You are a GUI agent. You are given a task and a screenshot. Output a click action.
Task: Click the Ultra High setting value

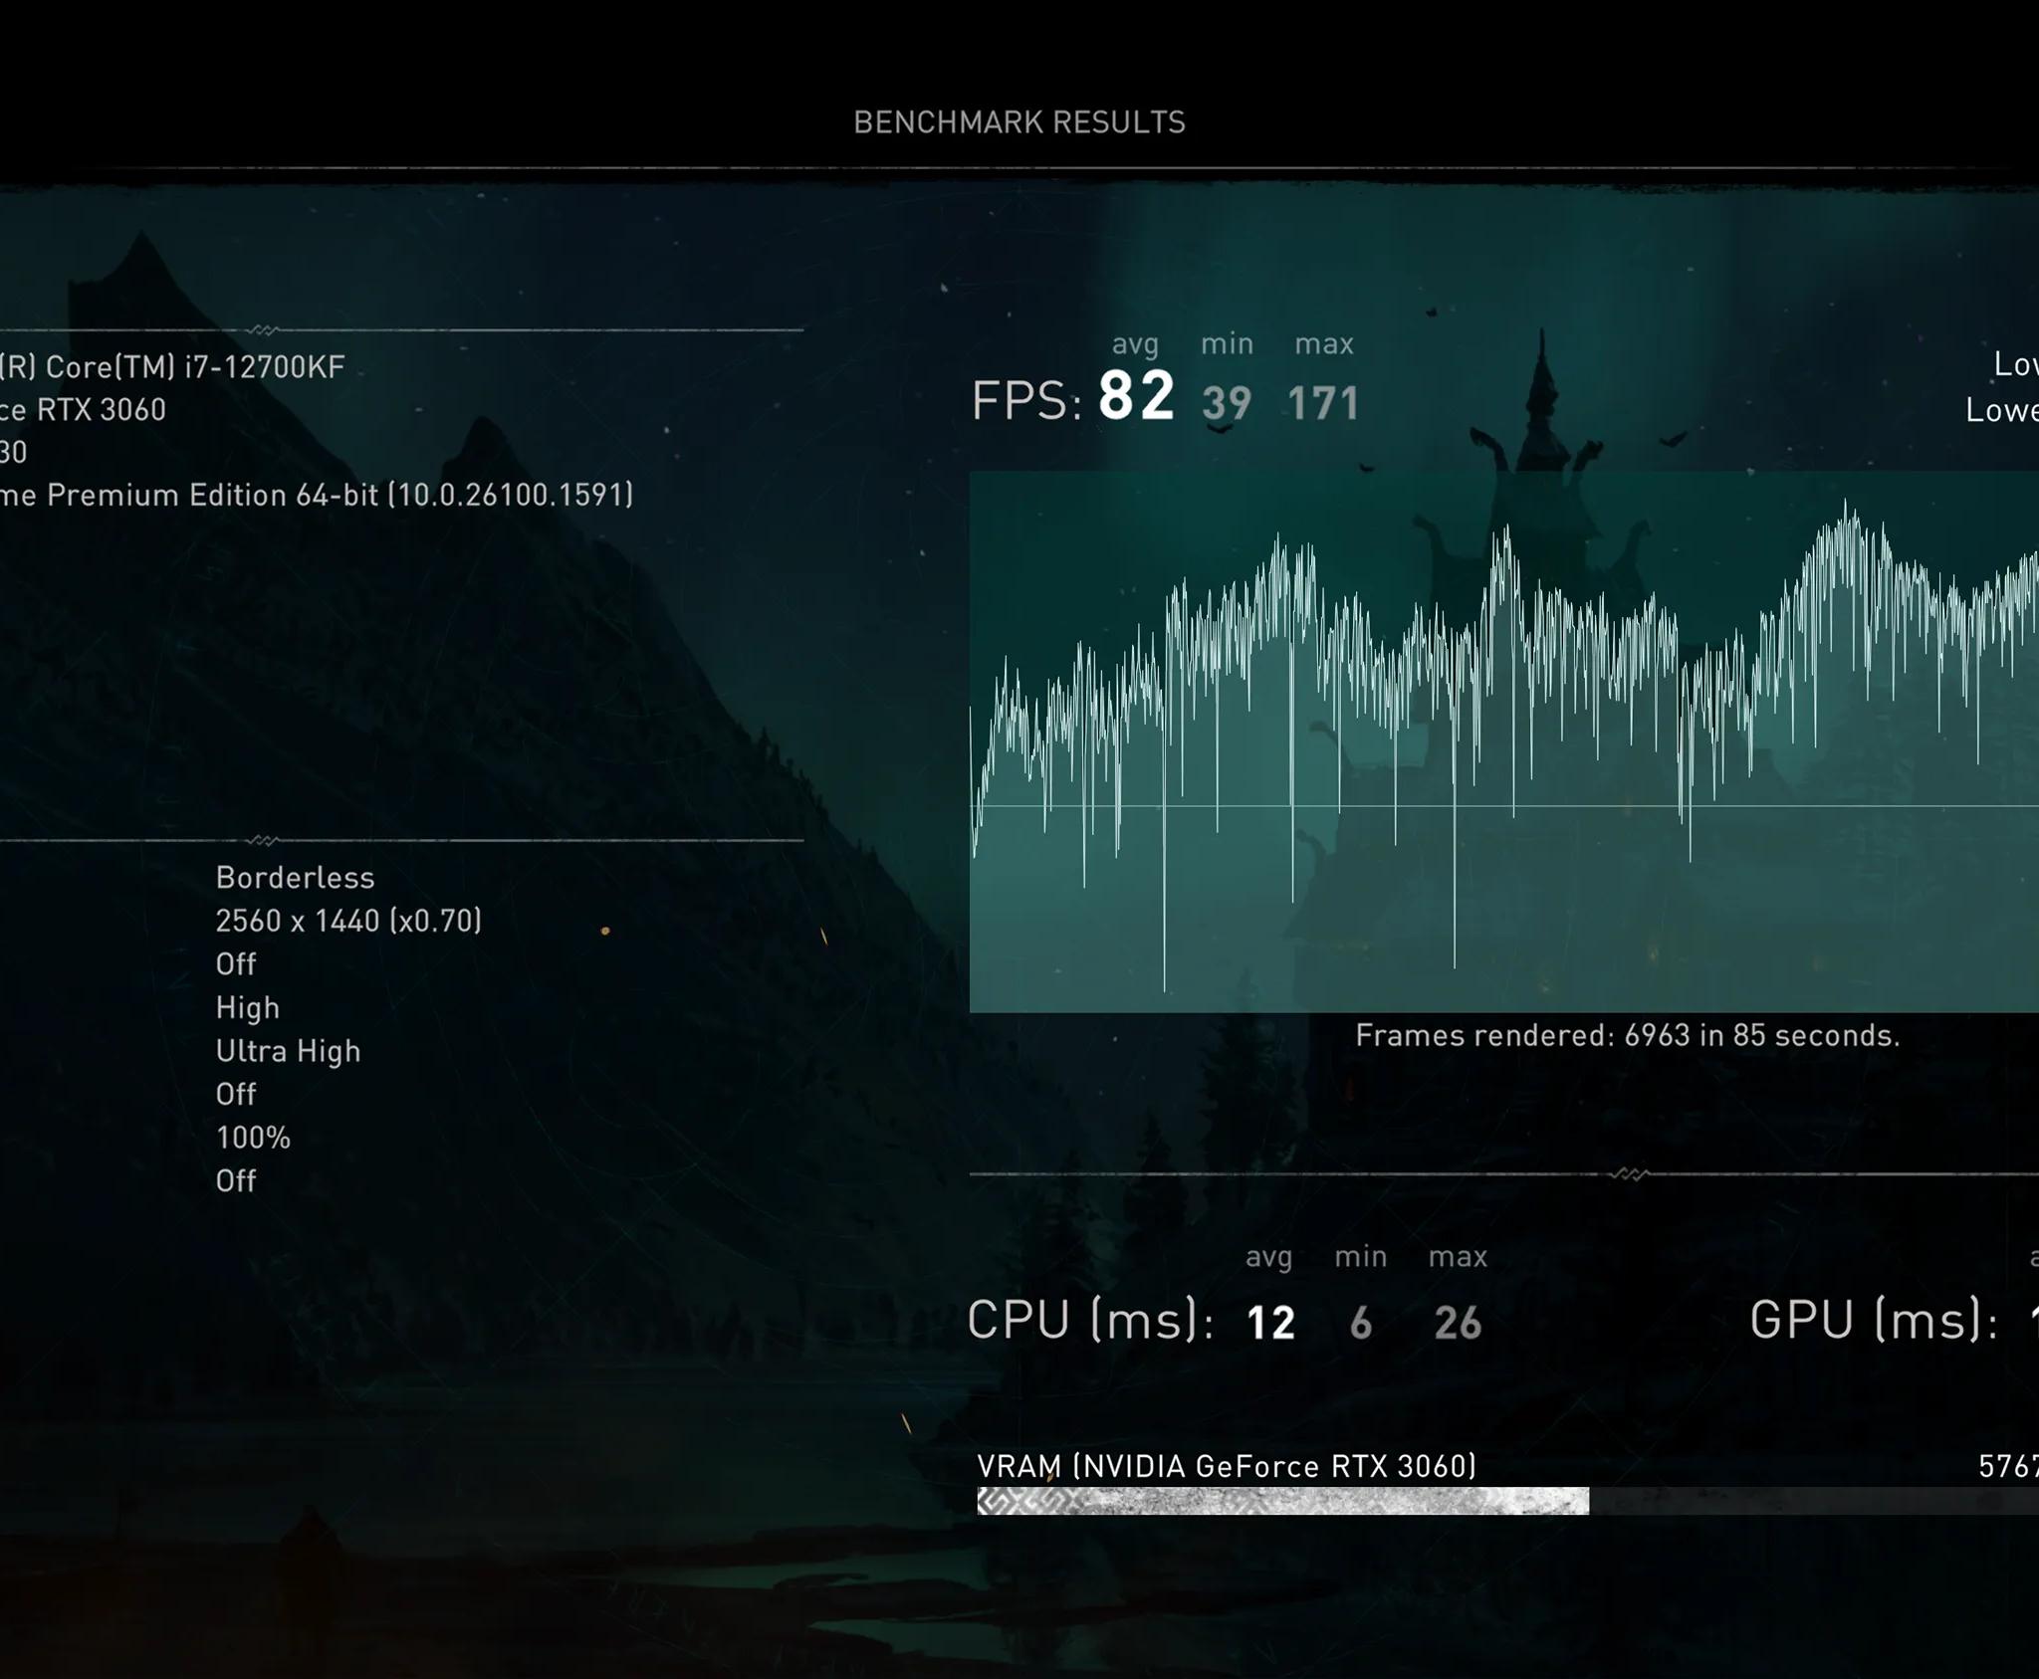(288, 1052)
